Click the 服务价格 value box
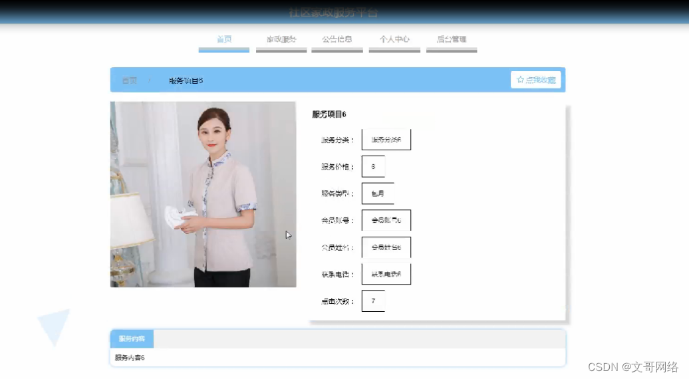Screen dimensions: 689x379 tap(373, 166)
